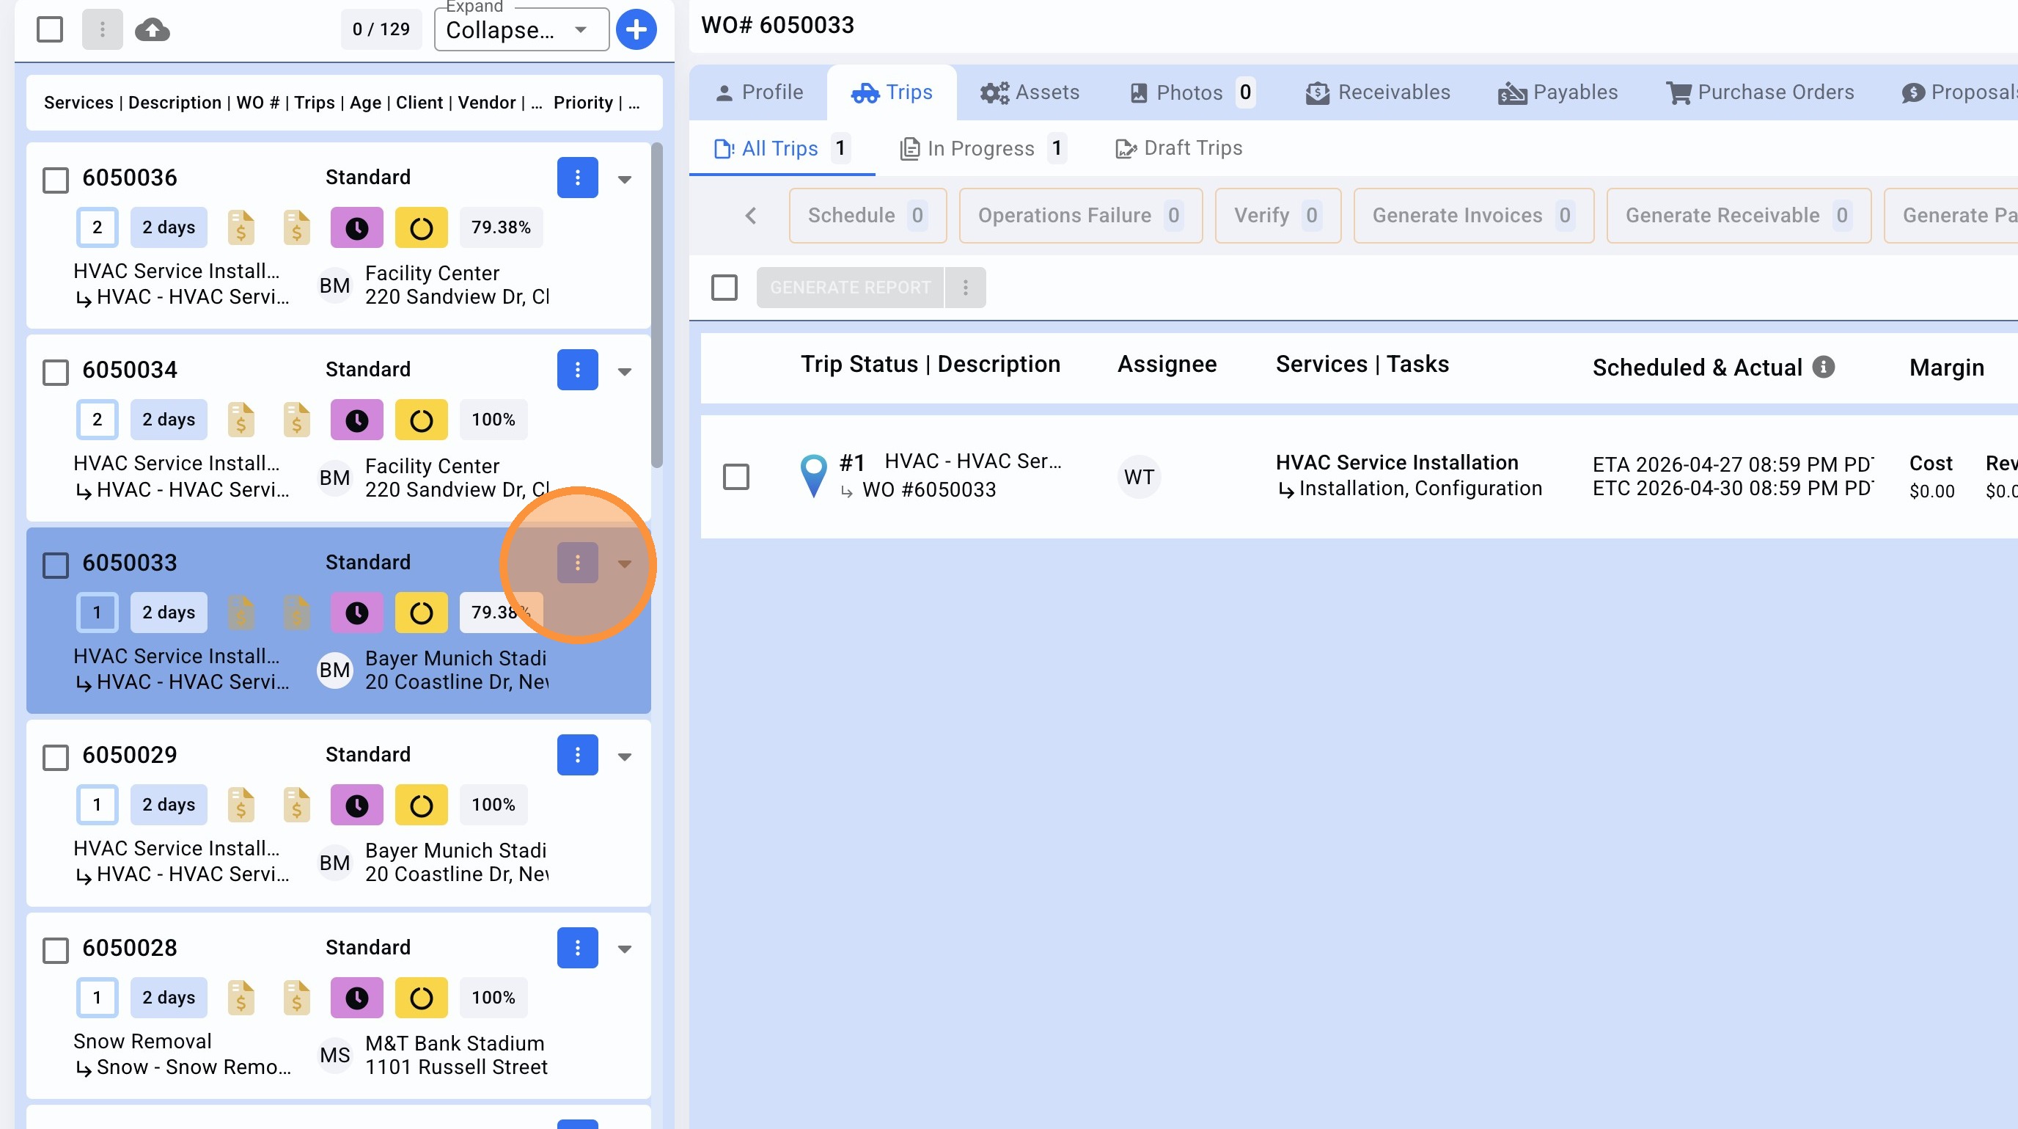Screen dimensions: 2018x1129
Task: Expand work order 6050029 details arrow
Action: pyautogui.click(x=624, y=756)
